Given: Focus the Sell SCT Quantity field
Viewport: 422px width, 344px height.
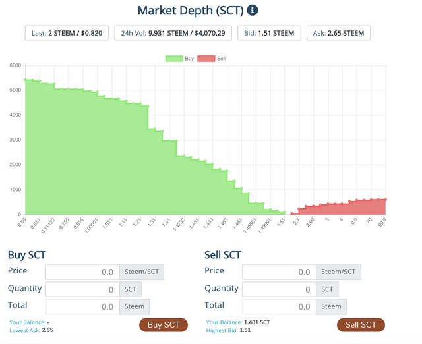Looking at the screenshot, I should click(279, 289).
